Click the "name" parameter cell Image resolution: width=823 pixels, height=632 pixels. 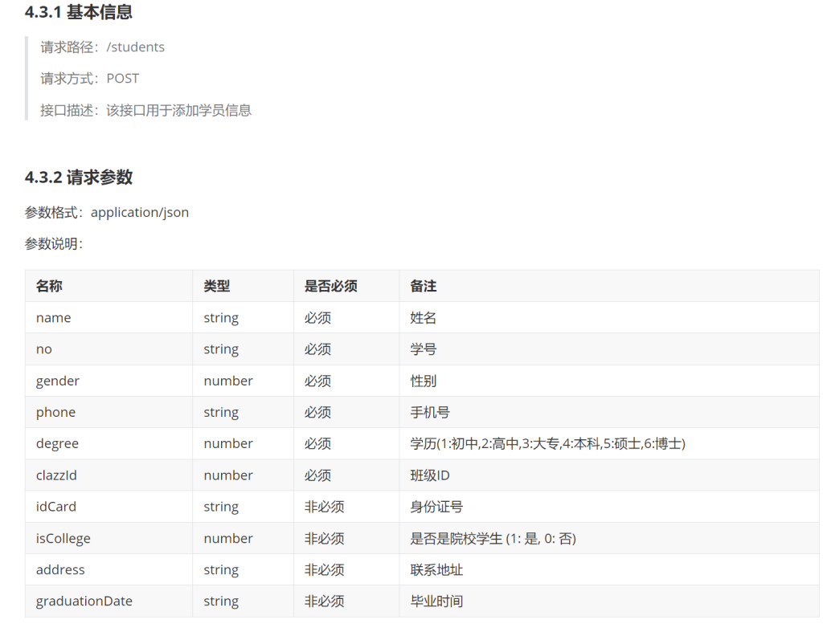[x=53, y=318]
